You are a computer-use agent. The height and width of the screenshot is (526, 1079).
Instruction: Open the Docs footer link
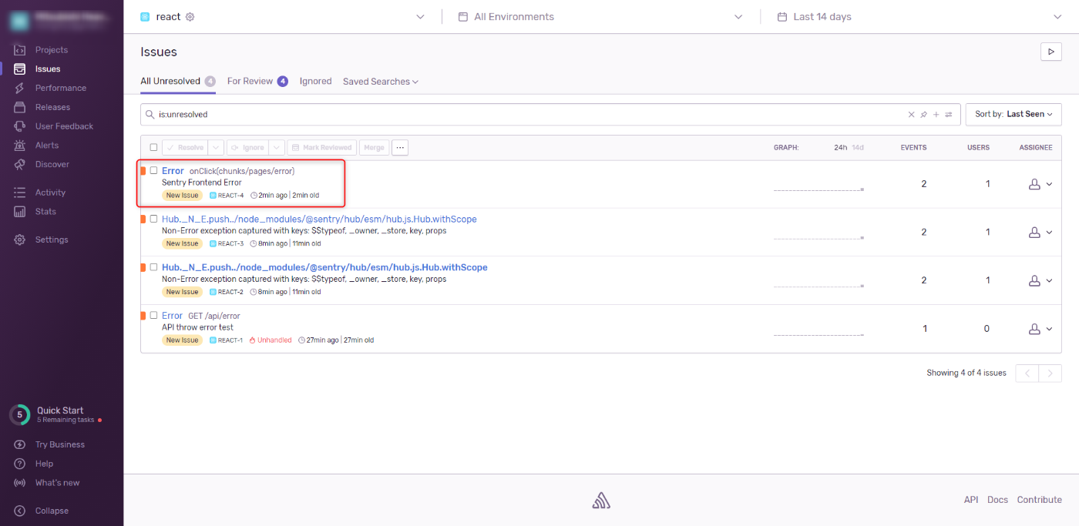(x=997, y=500)
